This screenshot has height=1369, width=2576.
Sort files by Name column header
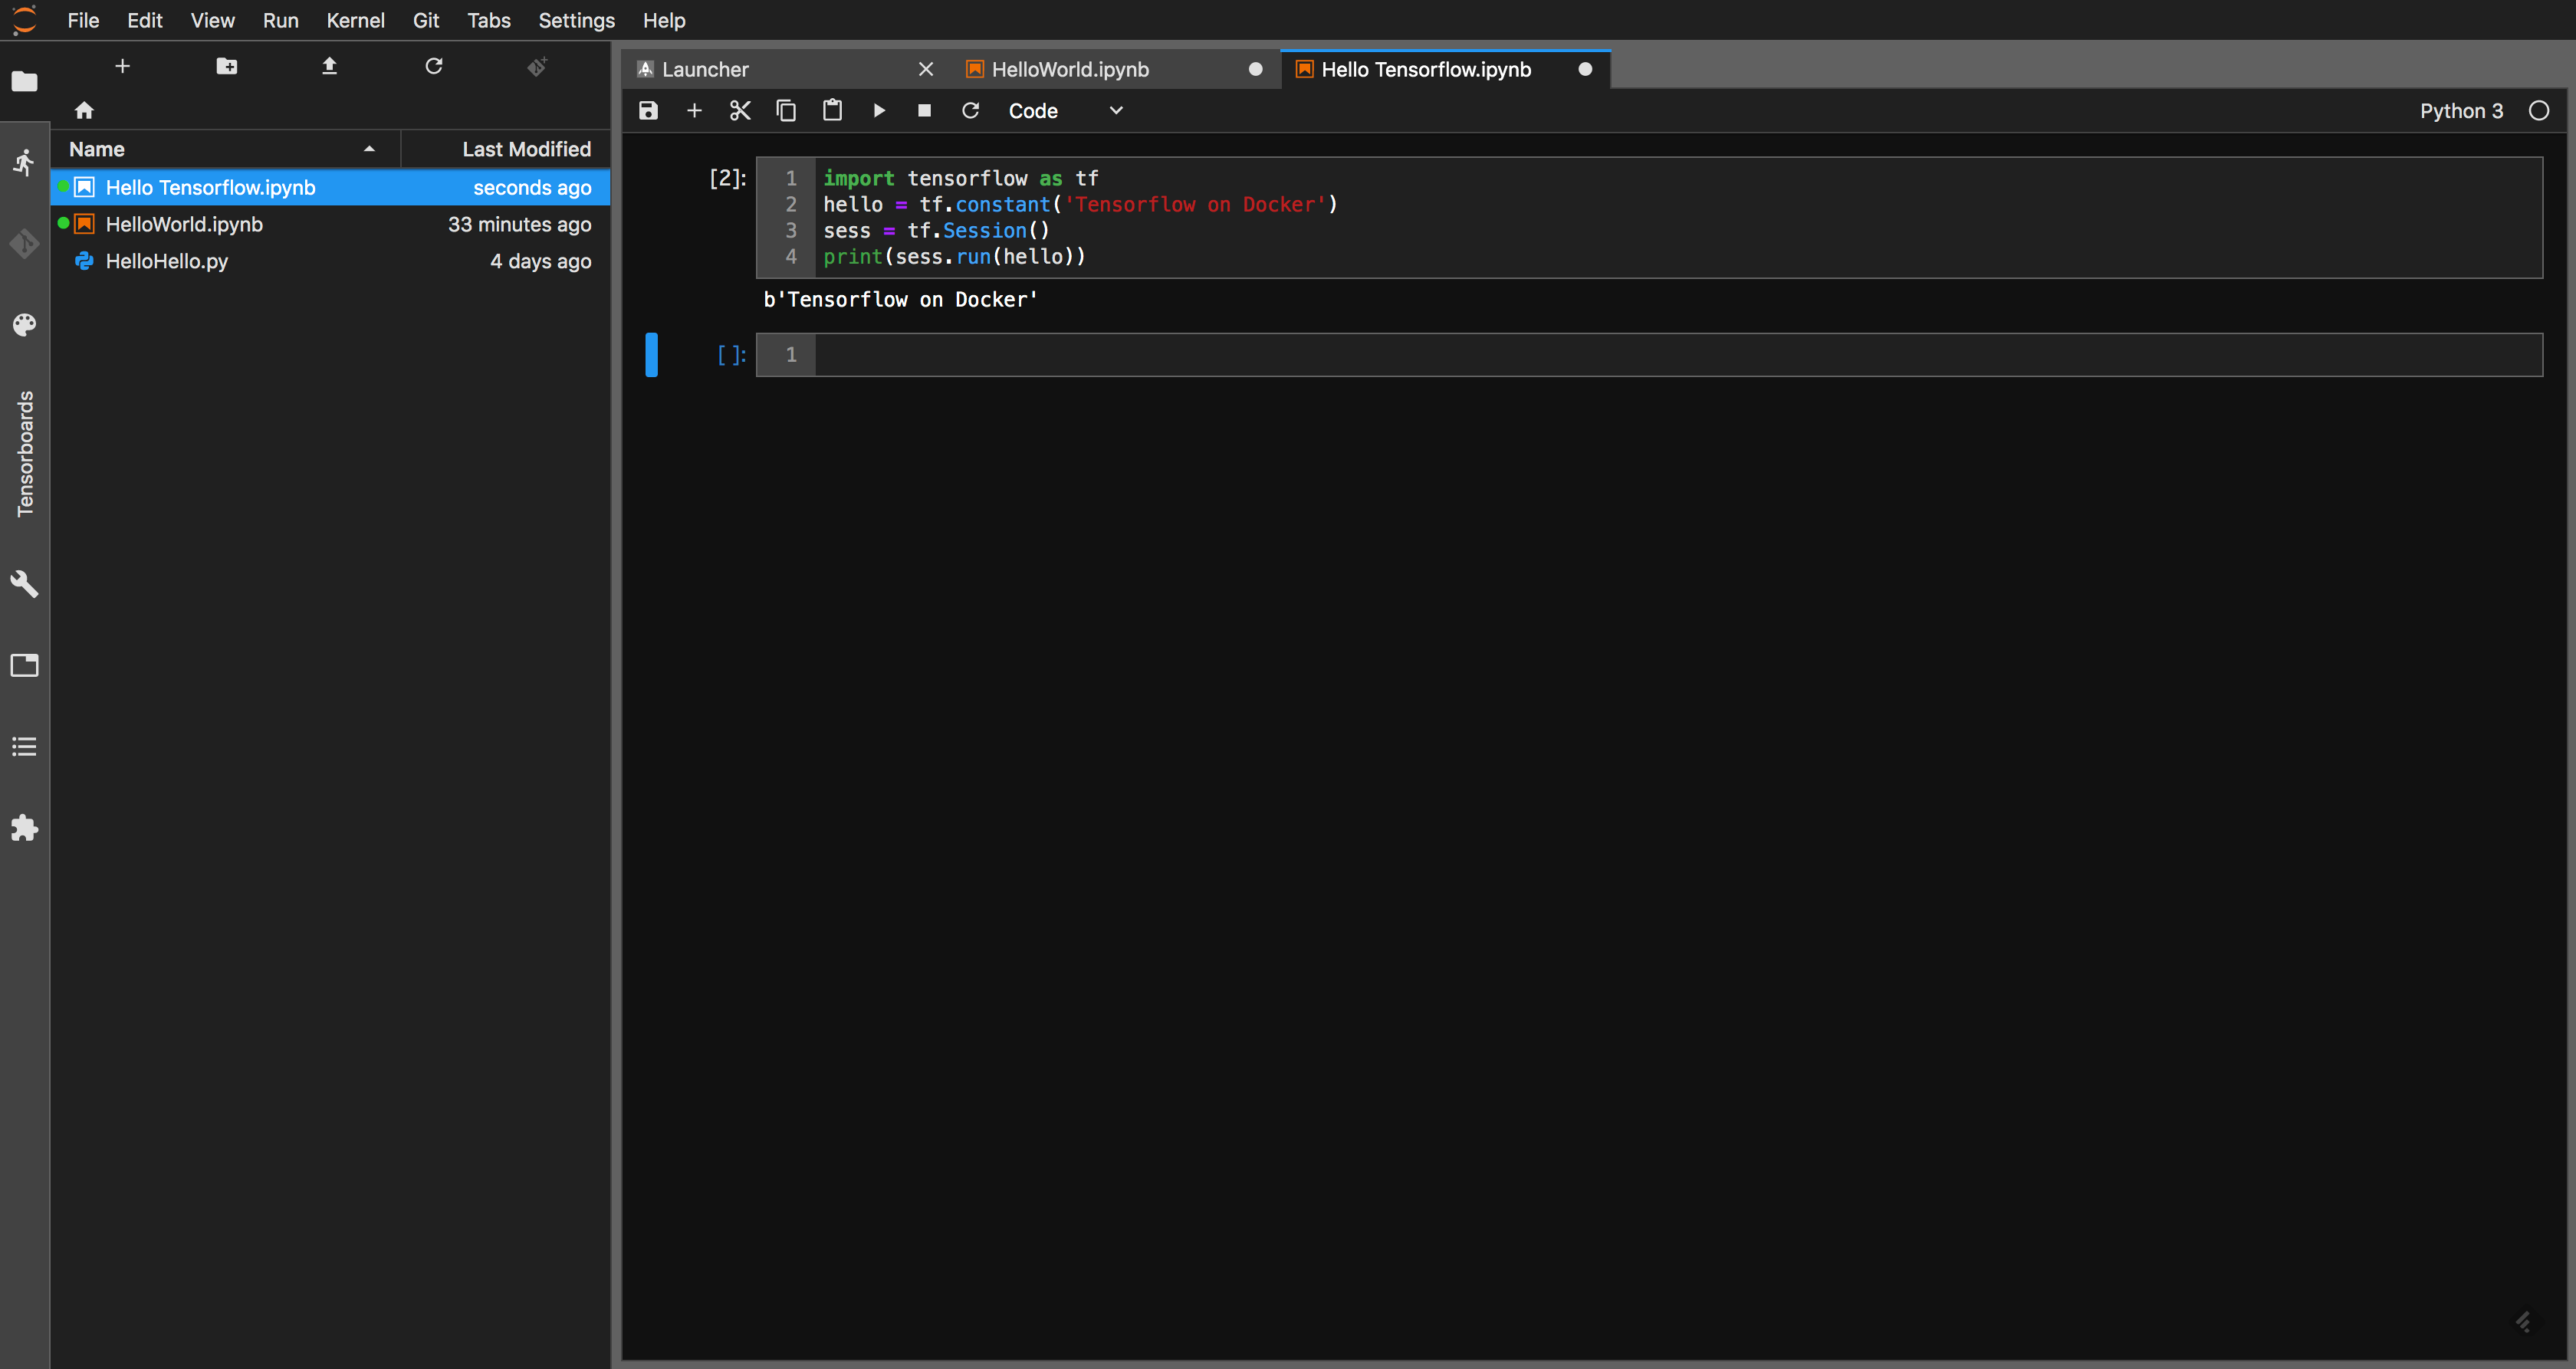coord(225,149)
